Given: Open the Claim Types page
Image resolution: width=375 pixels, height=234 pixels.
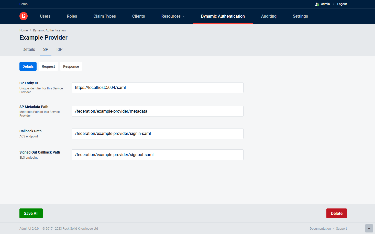Looking at the screenshot, I should 104,16.
